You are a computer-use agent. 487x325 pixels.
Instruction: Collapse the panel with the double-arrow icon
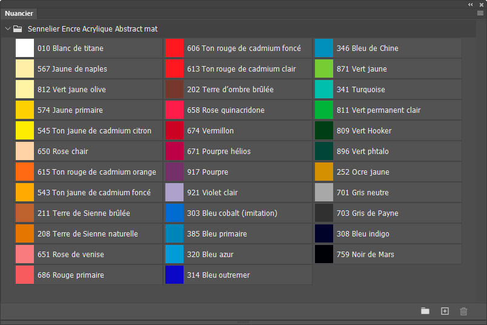(471, 4)
